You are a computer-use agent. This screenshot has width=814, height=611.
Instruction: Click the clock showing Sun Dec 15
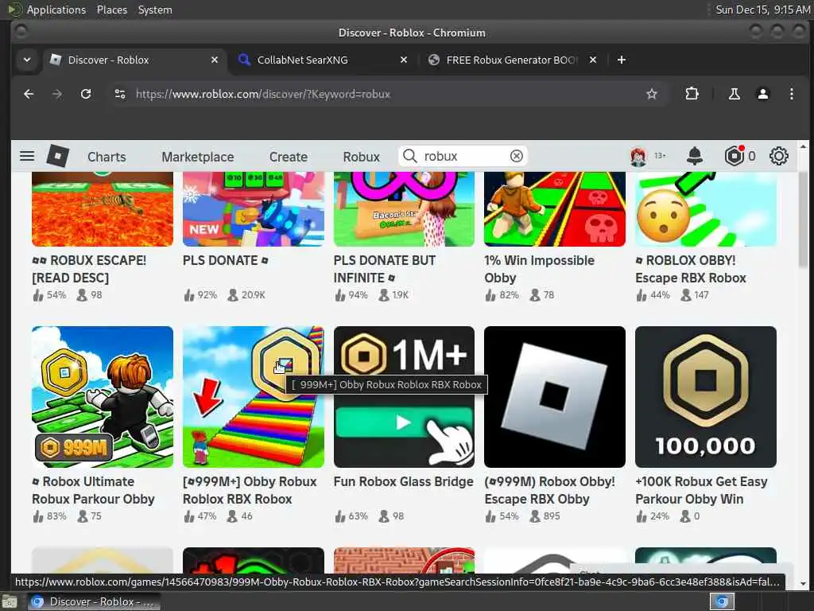tap(762, 10)
